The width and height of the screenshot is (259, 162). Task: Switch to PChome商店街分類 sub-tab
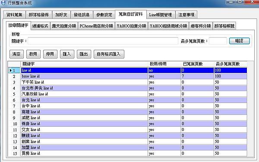[96, 26]
